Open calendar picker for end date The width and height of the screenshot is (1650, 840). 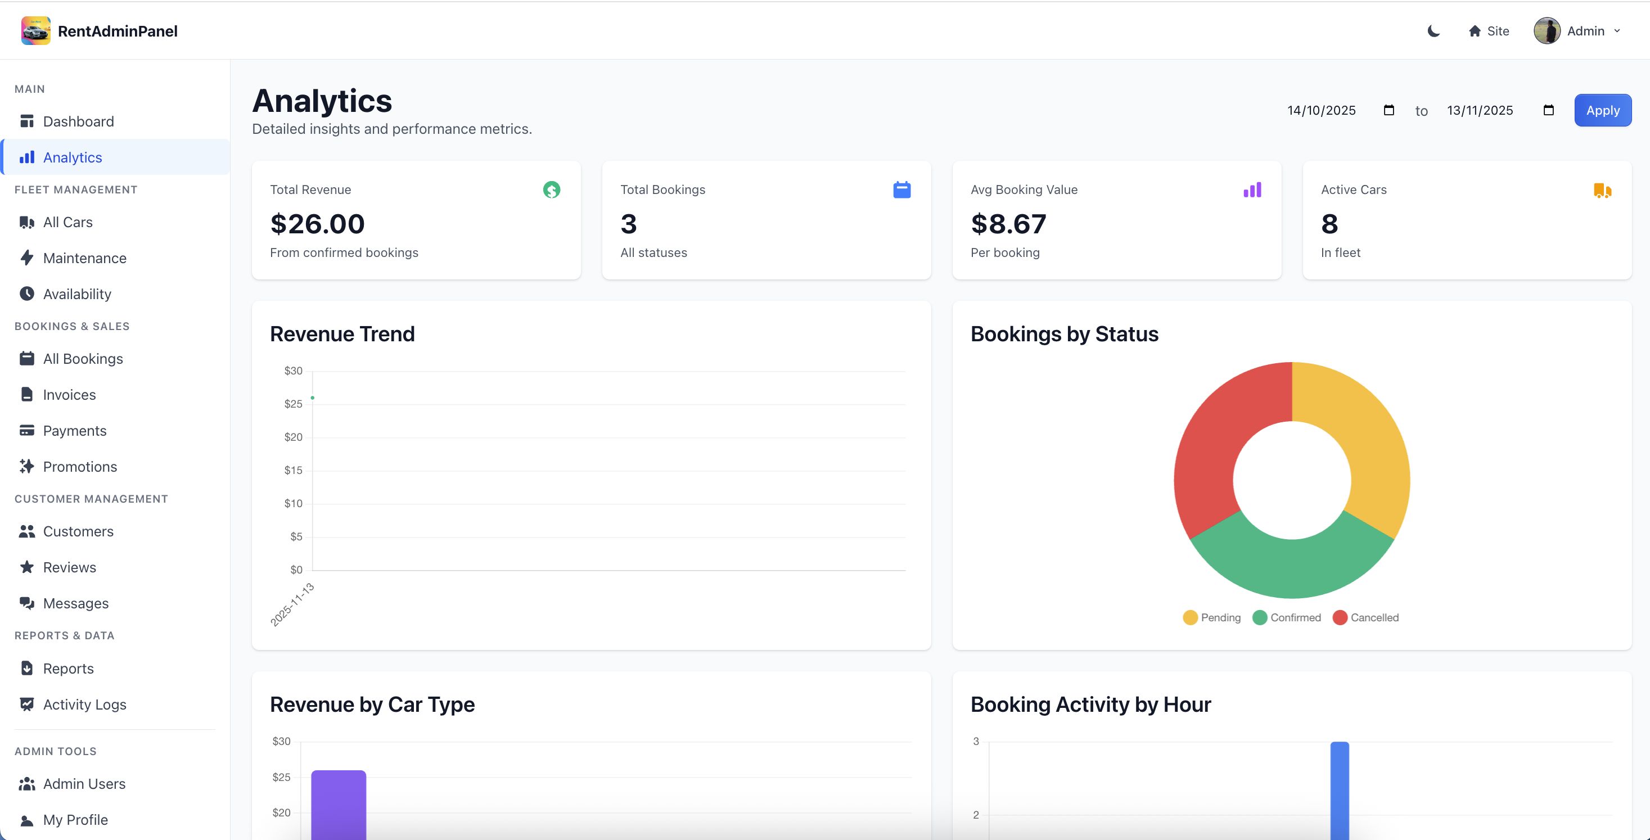tap(1548, 110)
